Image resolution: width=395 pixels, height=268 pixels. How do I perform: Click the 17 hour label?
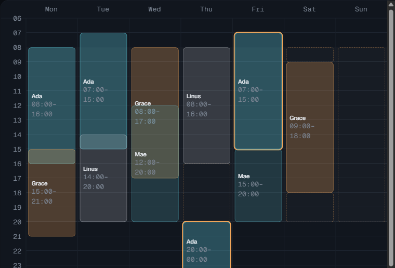[x=17, y=179]
